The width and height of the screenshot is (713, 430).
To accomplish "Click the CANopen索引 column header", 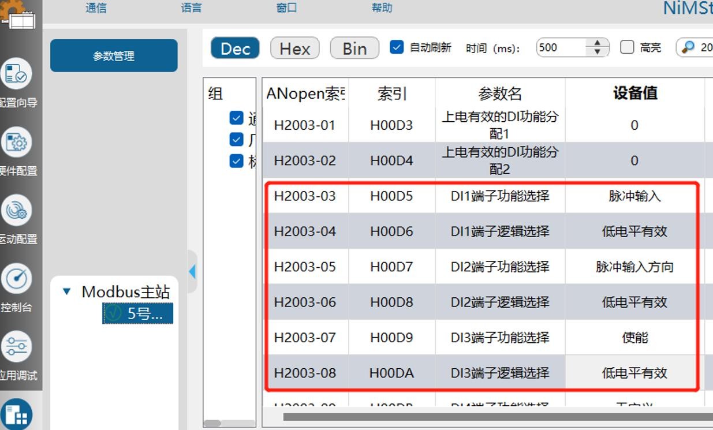I will tap(305, 93).
